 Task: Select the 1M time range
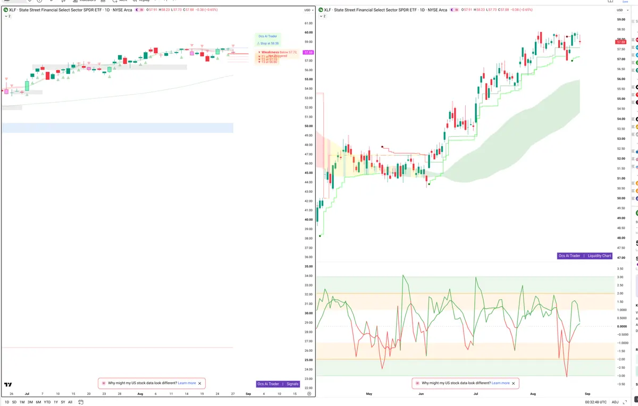(22, 402)
